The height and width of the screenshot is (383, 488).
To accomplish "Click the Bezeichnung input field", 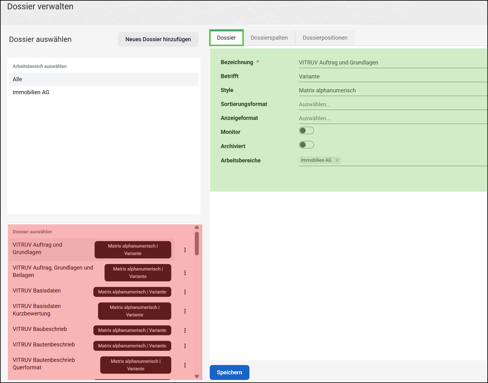I will [x=393, y=63].
